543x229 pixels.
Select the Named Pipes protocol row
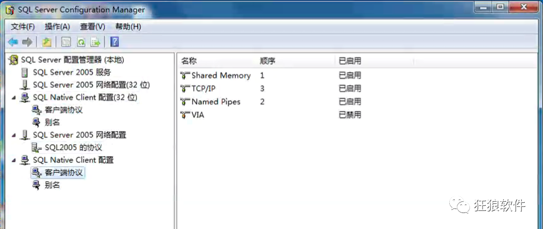(x=216, y=102)
